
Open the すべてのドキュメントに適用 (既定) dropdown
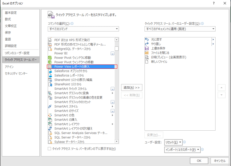pyautogui.click(x=180, y=29)
